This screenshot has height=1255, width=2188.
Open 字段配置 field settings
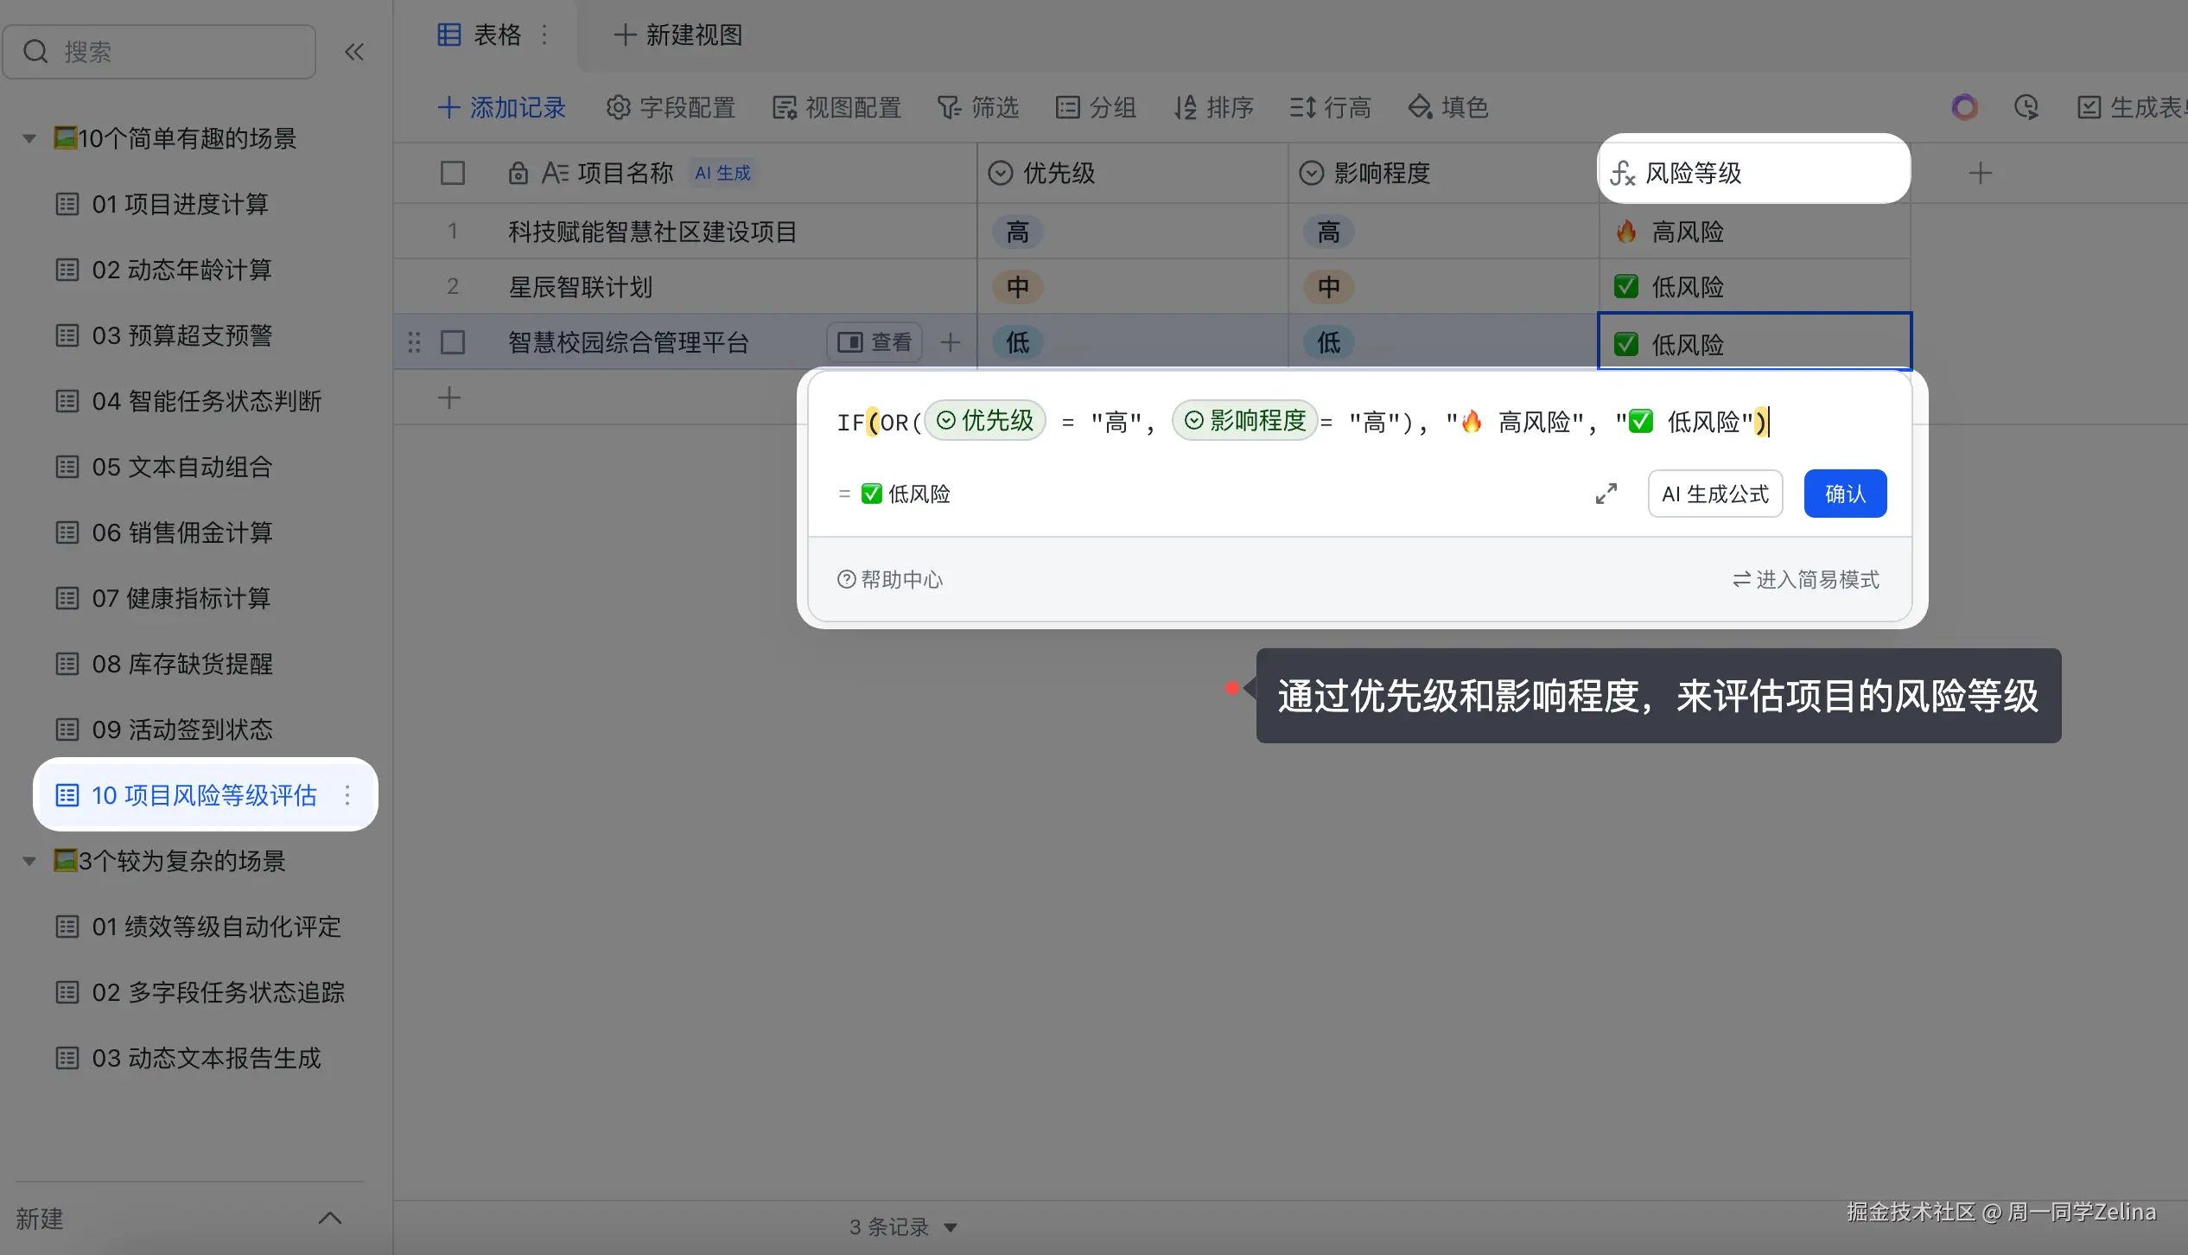[671, 107]
